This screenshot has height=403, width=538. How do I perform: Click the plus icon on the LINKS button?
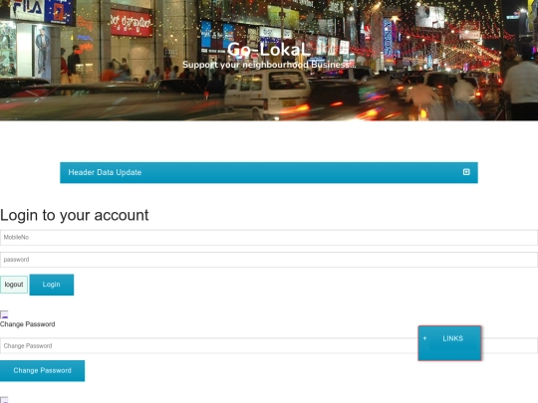pyautogui.click(x=424, y=338)
